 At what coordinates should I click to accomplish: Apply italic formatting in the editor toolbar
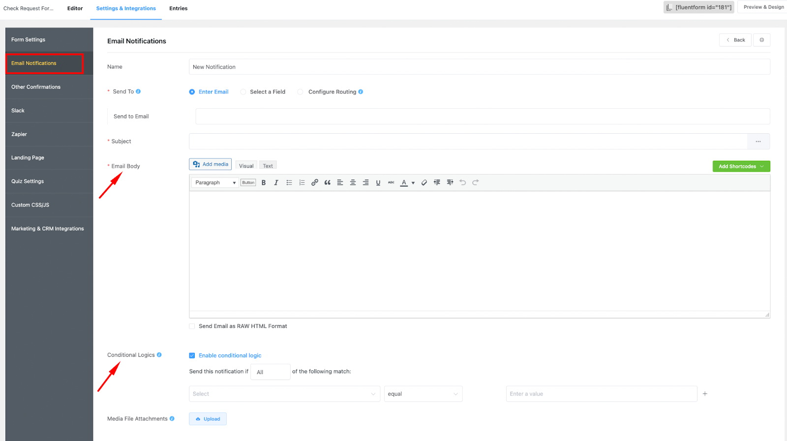tap(276, 182)
